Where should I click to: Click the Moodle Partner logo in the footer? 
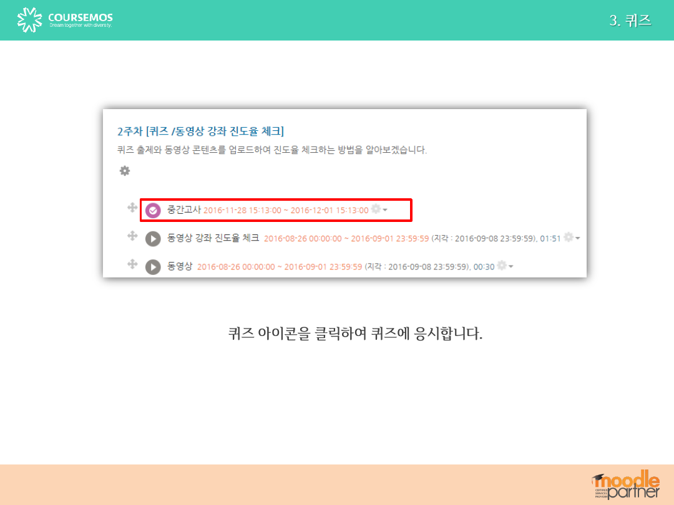pyautogui.click(x=625, y=485)
